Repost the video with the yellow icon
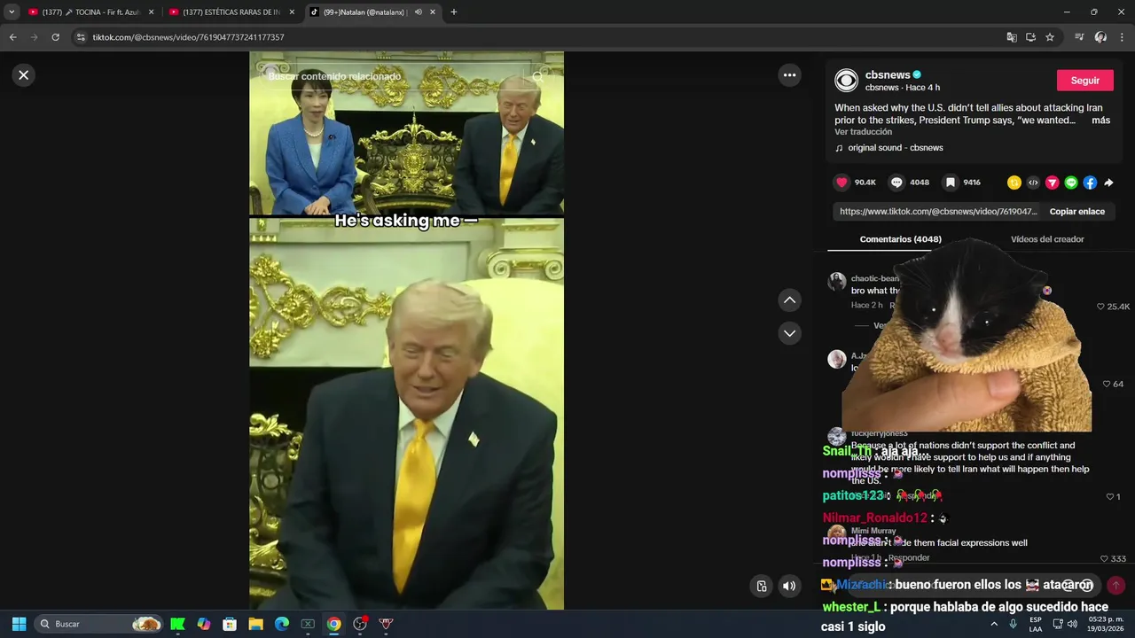Screen dimensions: 1135x638 click(1014, 183)
